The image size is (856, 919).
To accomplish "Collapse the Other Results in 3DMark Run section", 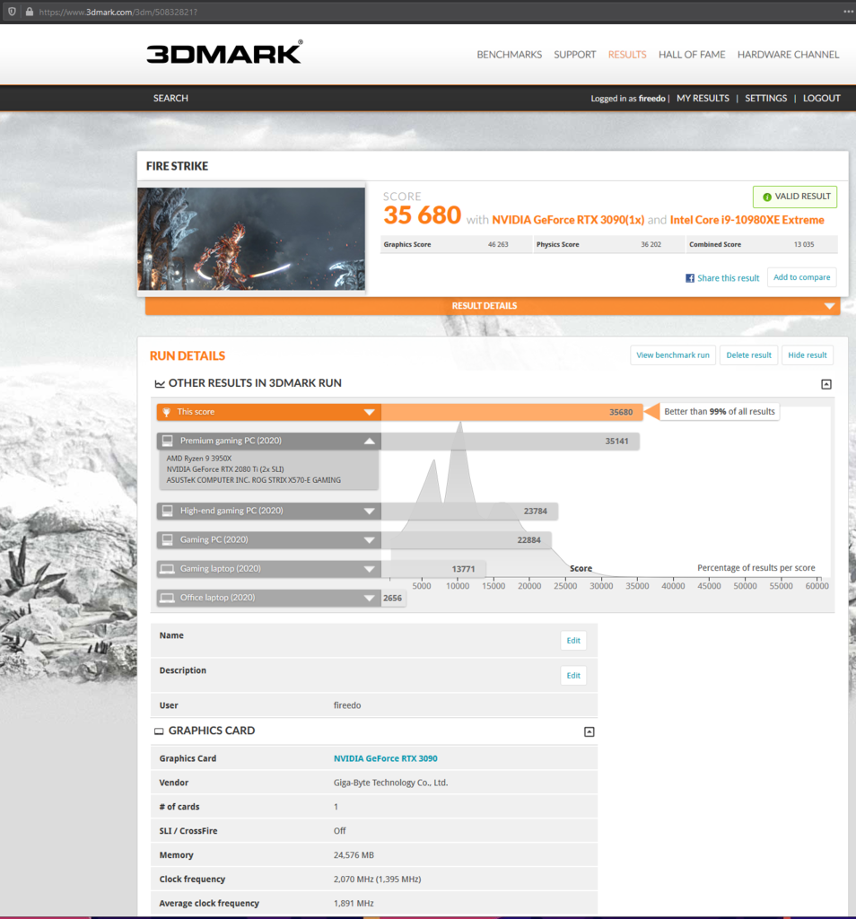I will [x=826, y=384].
